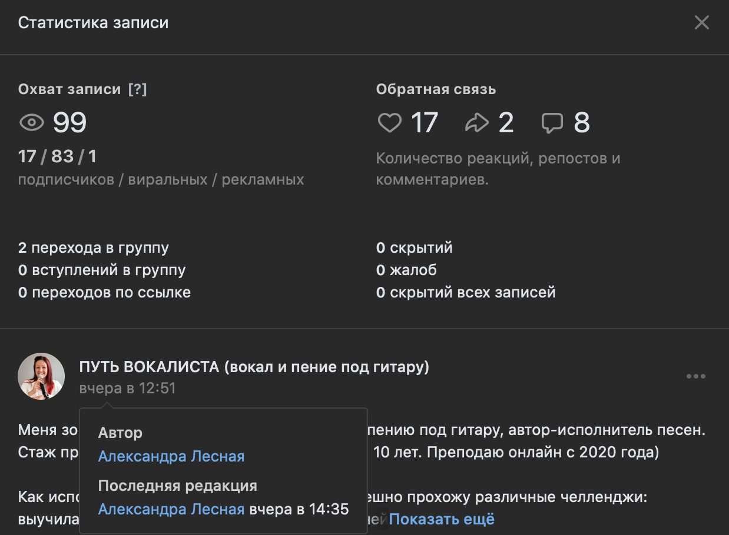This screenshot has width=729, height=535.
Task: Click the 2 перехода в группу line
Action: click(94, 248)
